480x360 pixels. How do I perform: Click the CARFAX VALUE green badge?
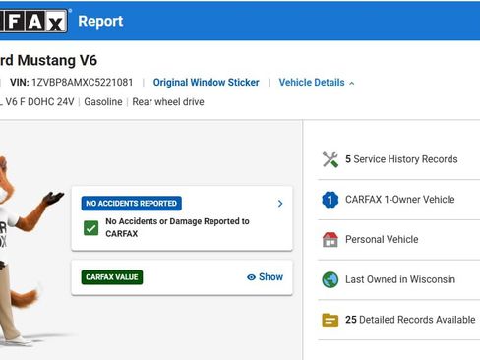tap(112, 277)
